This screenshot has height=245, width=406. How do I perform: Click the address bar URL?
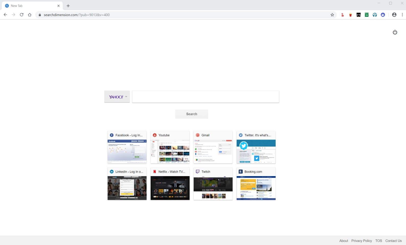(x=77, y=15)
